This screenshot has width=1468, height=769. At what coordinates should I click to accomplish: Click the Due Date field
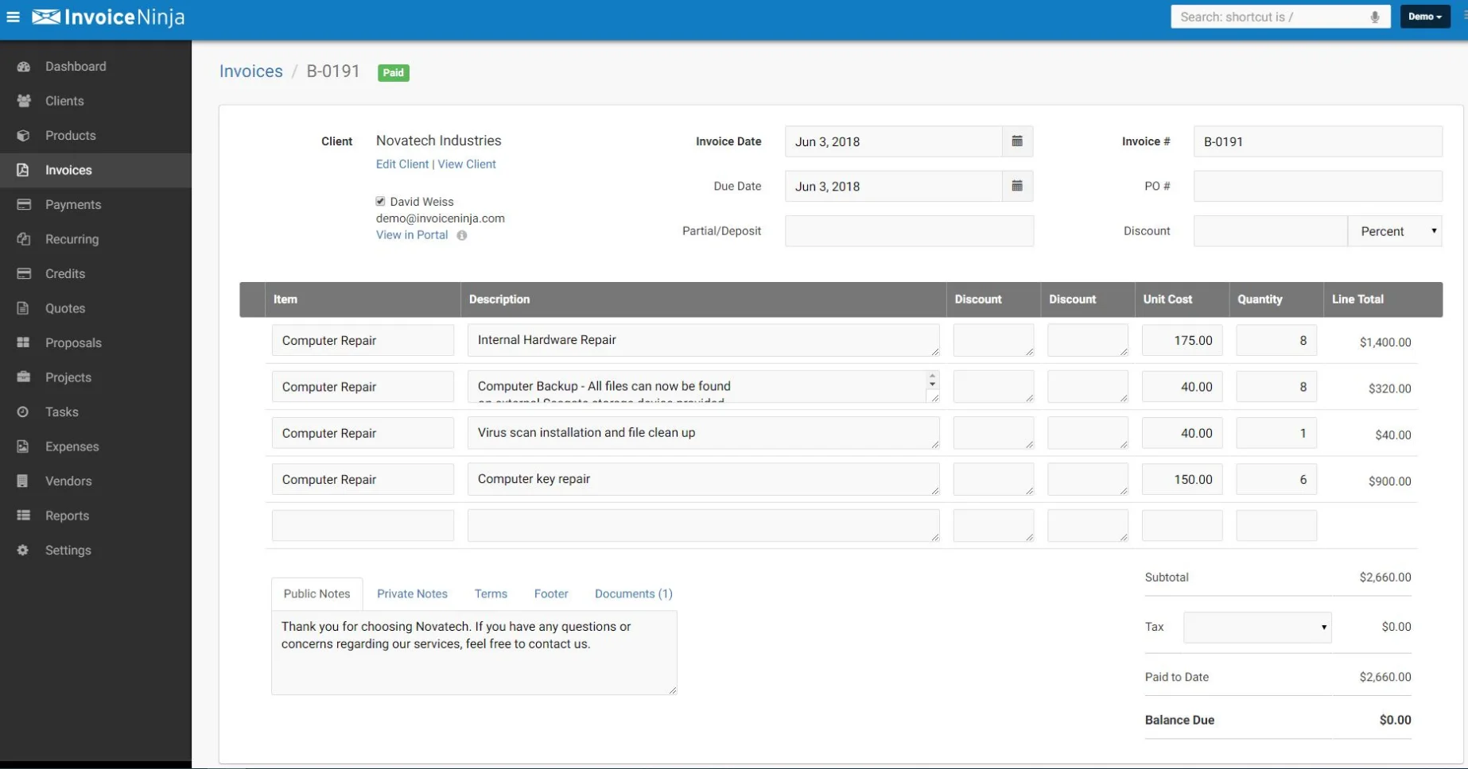[x=893, y=186]
